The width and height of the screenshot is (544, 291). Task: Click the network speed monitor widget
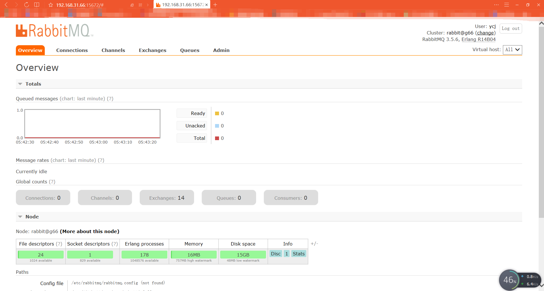[x=520, y=280]
